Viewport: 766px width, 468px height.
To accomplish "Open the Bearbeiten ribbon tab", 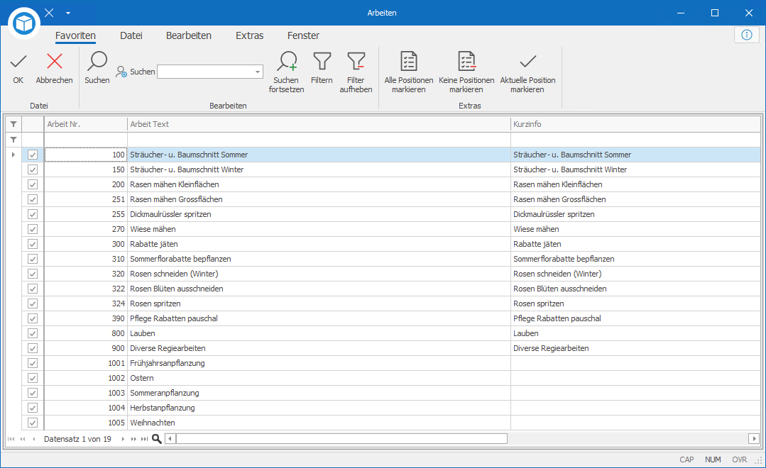I will tap(189, 35).
